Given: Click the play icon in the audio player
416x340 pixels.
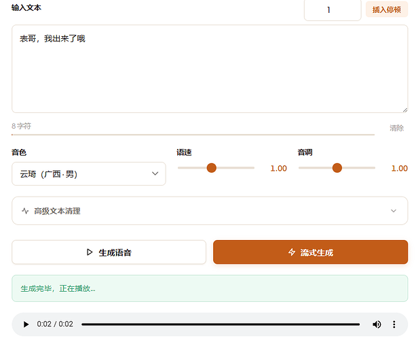Looking at the screenshot, I should (26, 324).
